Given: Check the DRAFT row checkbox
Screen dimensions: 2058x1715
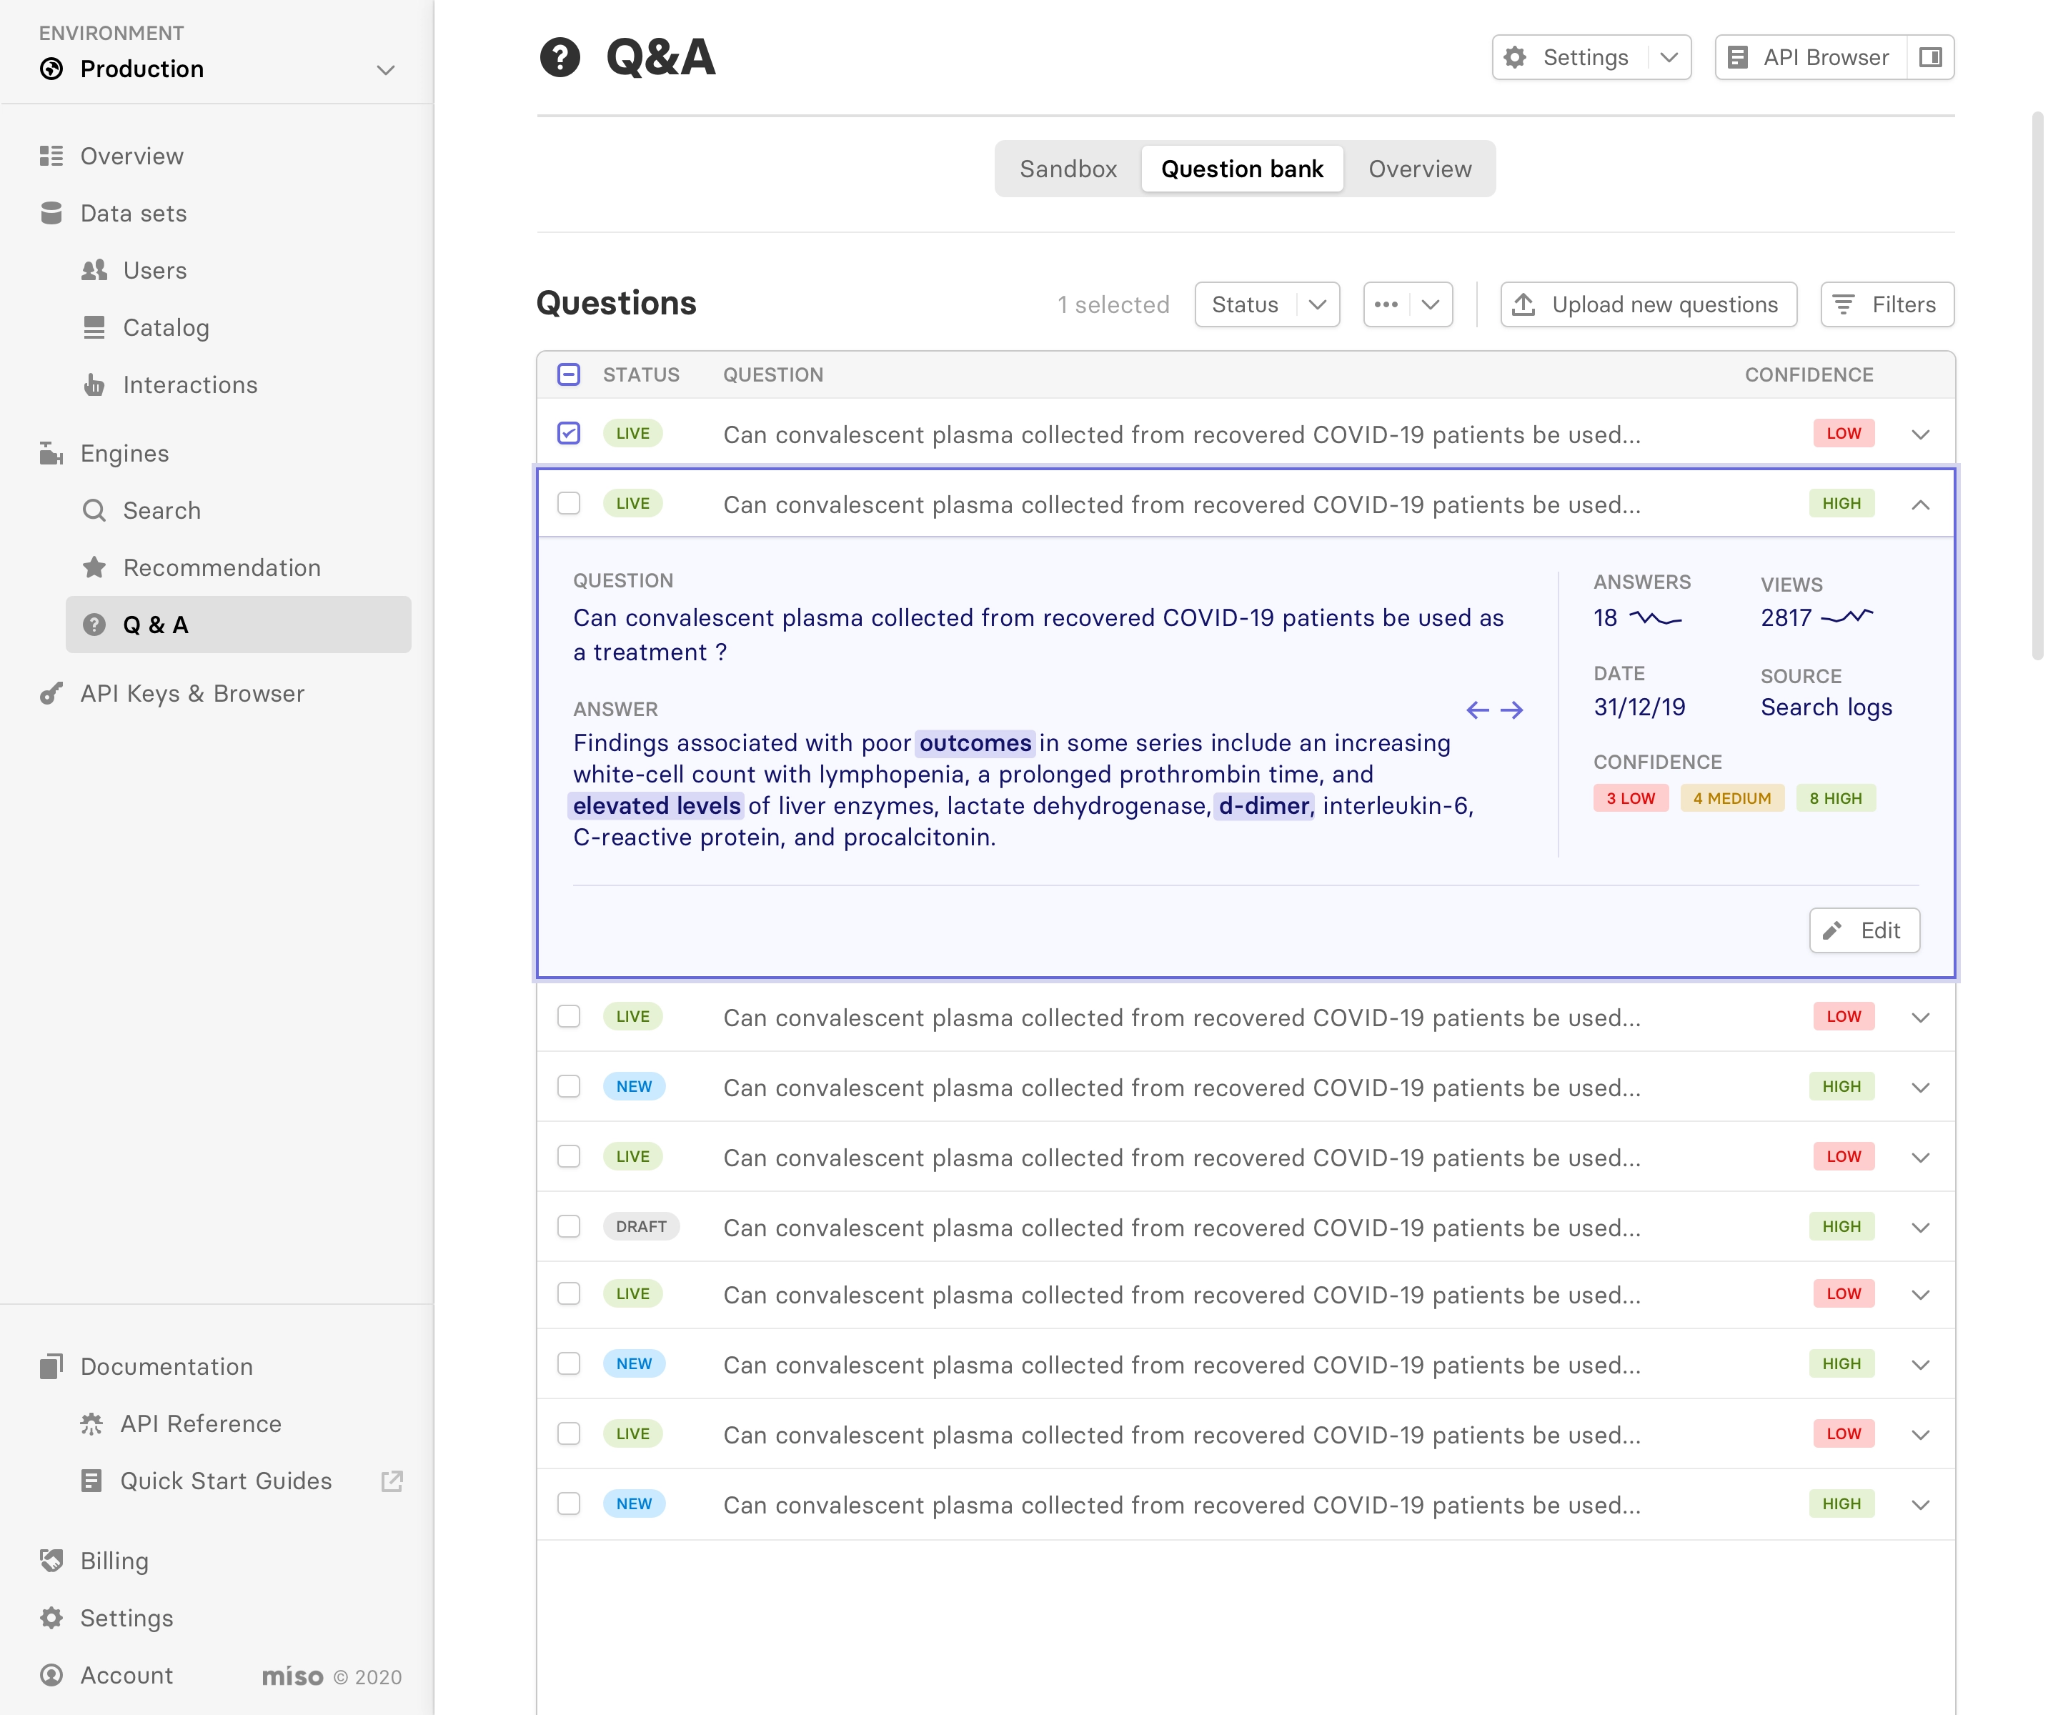Looking at the screenshot, I should 568,1226.
